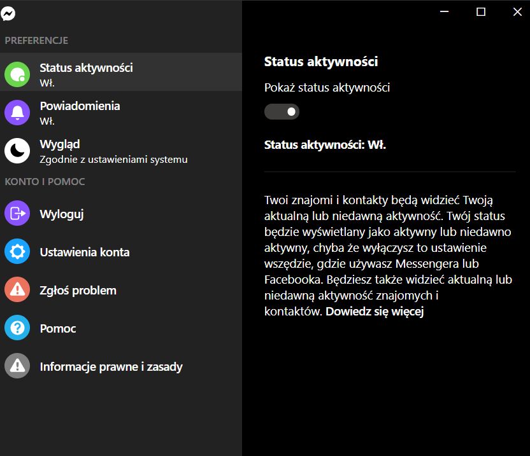Click the gray warning legal info icon
The image size is (530, 456).
click(x=17, y=366)
